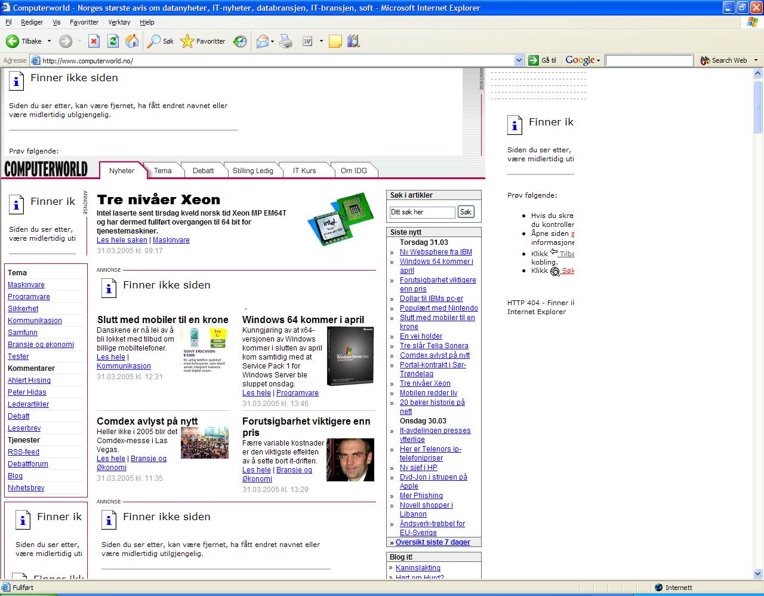Viewport: 764px width, 596px height.
Task: Open the Kaninslakting blog link
Action: (418, 568)
